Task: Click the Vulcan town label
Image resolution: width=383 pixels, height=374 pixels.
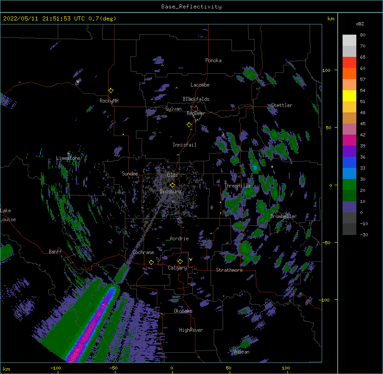Action: click(x=241, y=352)
